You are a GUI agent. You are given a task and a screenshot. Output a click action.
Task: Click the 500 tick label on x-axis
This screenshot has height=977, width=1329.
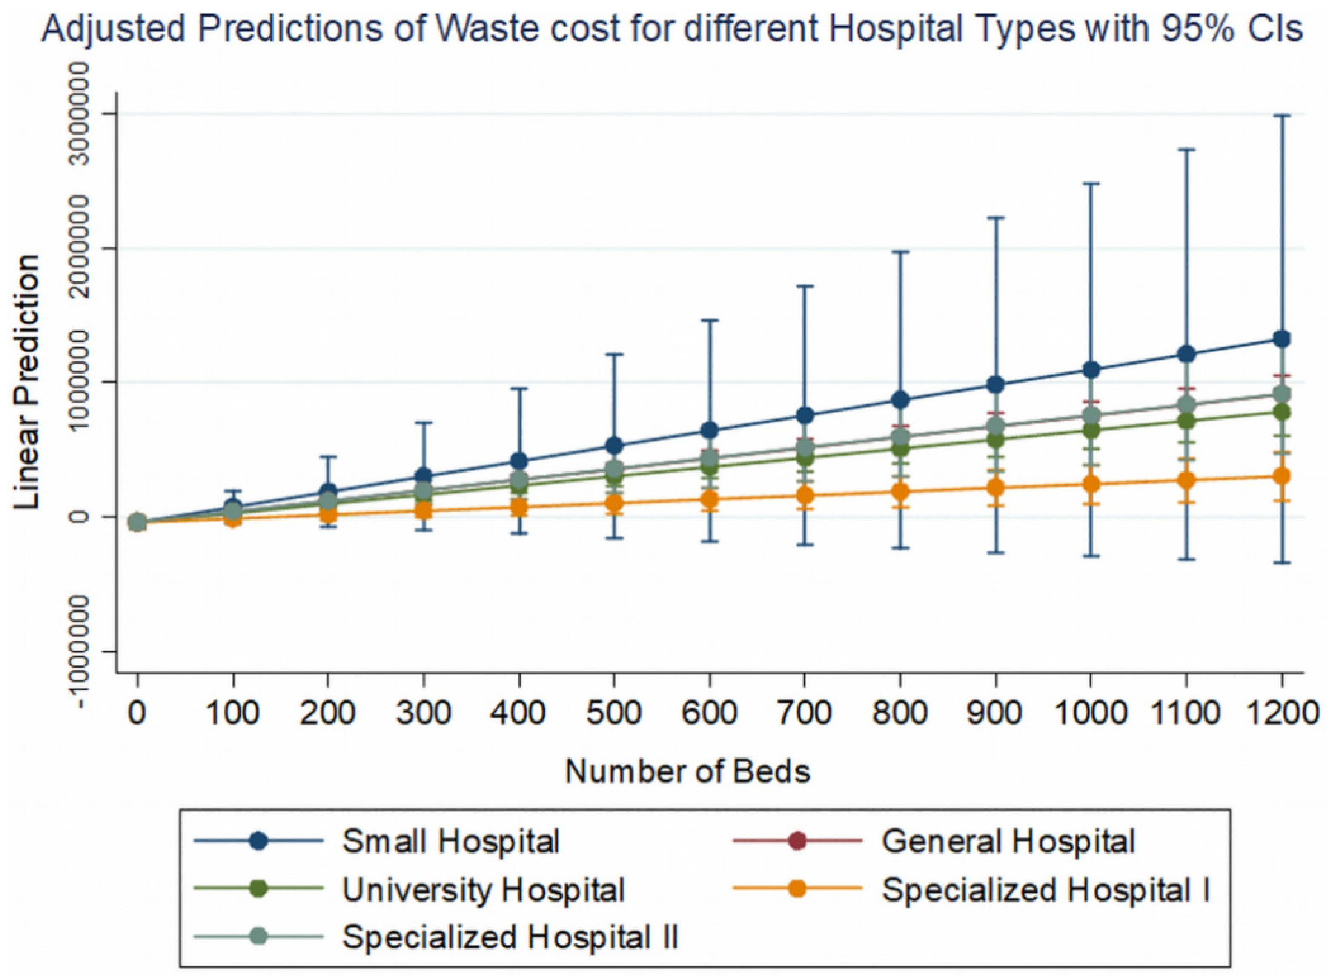point(614,714)
